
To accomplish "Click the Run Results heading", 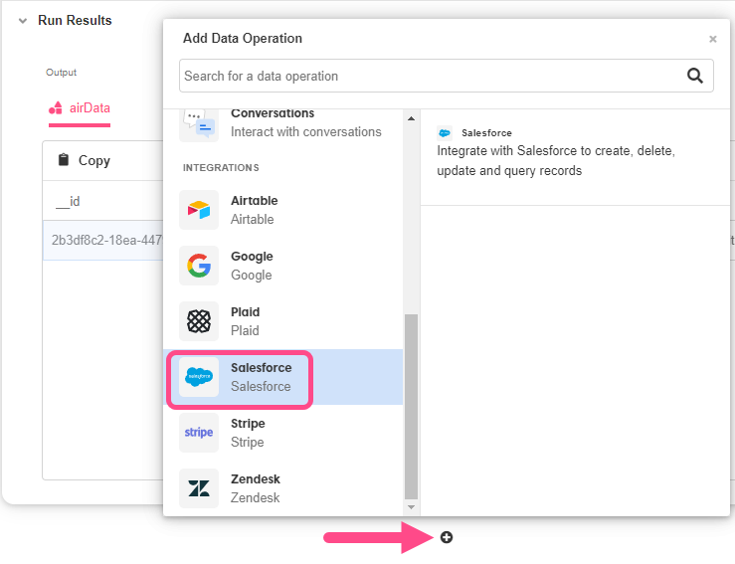I will click(75, 21).
